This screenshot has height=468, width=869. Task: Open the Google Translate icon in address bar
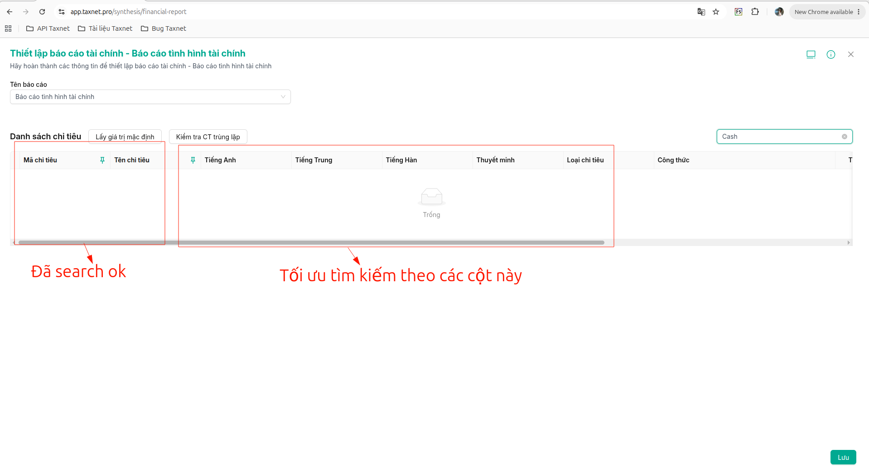tap(701, 12)
